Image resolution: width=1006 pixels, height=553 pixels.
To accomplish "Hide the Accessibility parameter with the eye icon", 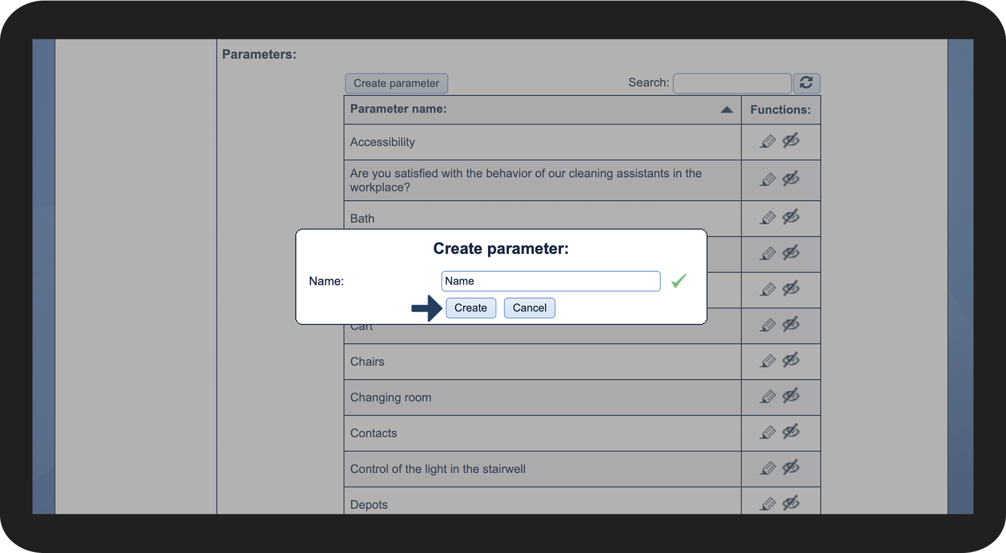I will (x=791, y=140).
